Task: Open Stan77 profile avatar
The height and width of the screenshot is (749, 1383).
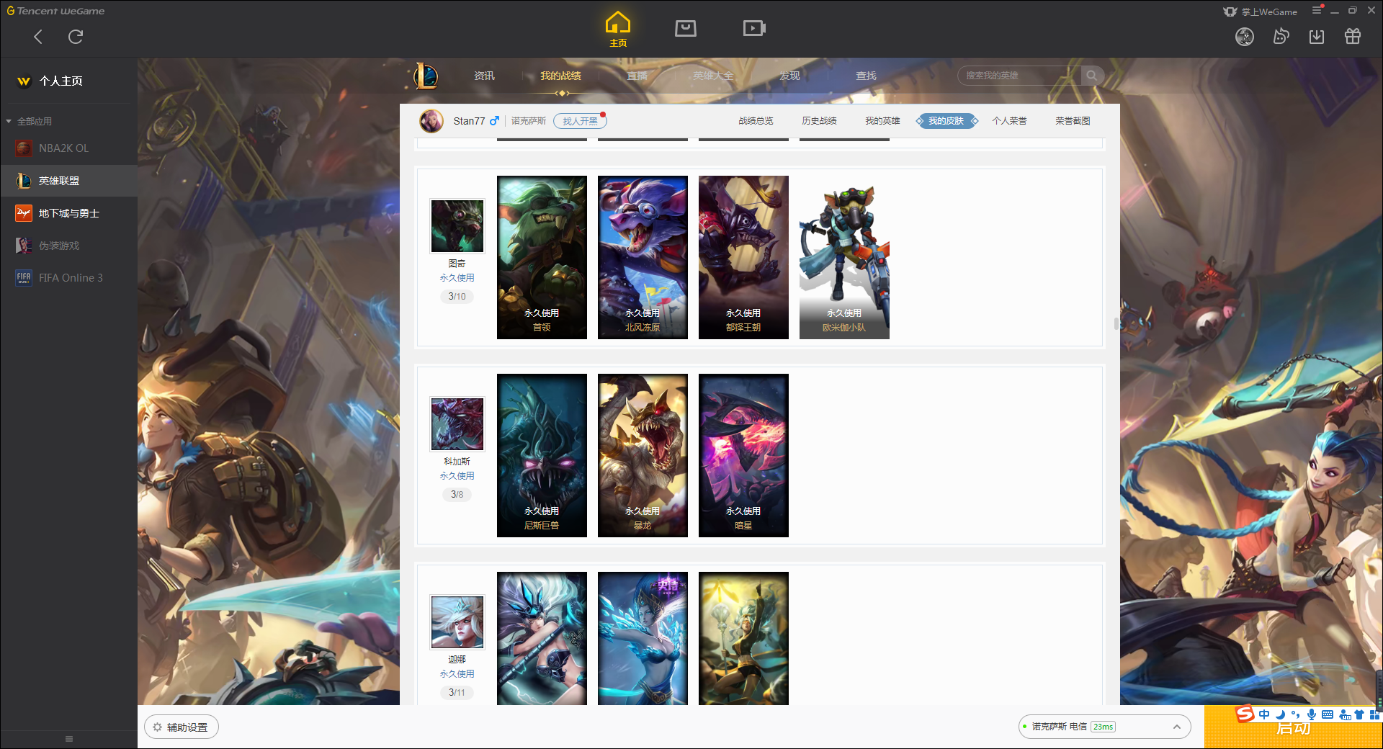Action: tap(431, 121)
